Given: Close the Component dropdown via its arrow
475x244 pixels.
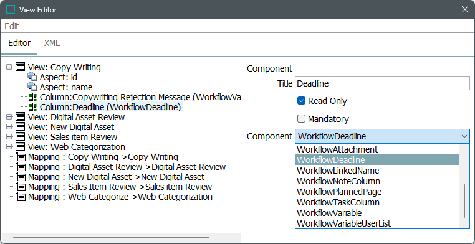Looking at the screenshot, I should pyautogui.click(x=464, y=136).
